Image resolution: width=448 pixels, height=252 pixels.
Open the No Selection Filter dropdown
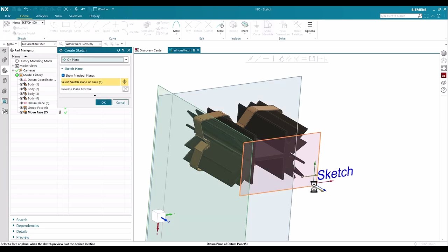coord(39,44)
